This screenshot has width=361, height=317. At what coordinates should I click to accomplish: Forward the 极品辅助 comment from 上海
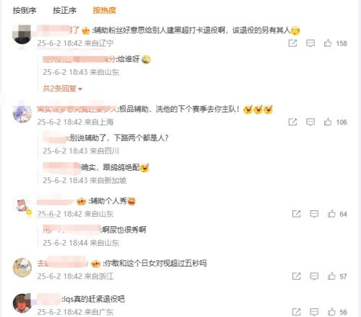[x=292, y=122]
